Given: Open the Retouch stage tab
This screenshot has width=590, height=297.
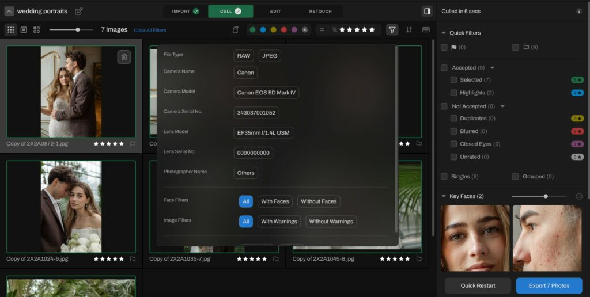Looking at the screenshot, I should point(320,12).
